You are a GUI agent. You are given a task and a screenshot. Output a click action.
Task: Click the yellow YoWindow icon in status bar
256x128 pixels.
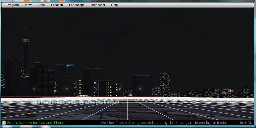pos(4,123)
